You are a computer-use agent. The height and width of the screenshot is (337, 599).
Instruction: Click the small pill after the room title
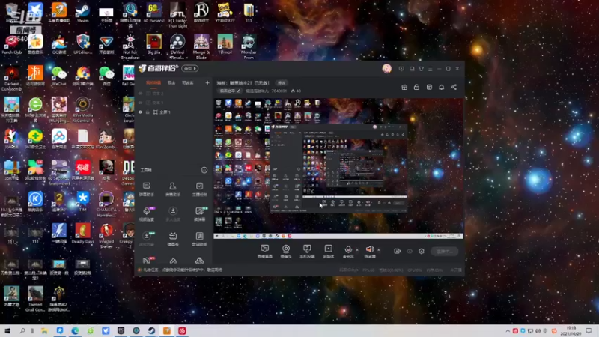tap(282, 83)
